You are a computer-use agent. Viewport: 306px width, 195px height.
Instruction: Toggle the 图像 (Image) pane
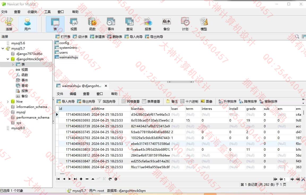(206, 101)
